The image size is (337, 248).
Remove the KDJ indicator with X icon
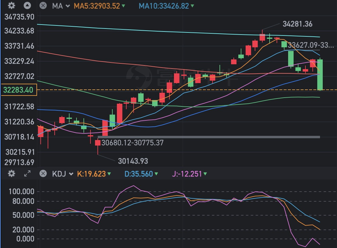coord(43,174)
